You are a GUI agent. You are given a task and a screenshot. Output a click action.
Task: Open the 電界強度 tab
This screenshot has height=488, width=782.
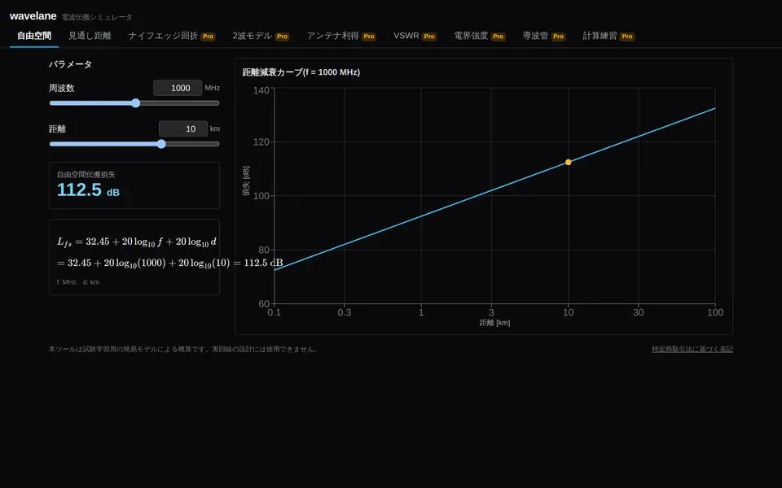(x=479, y=36)
